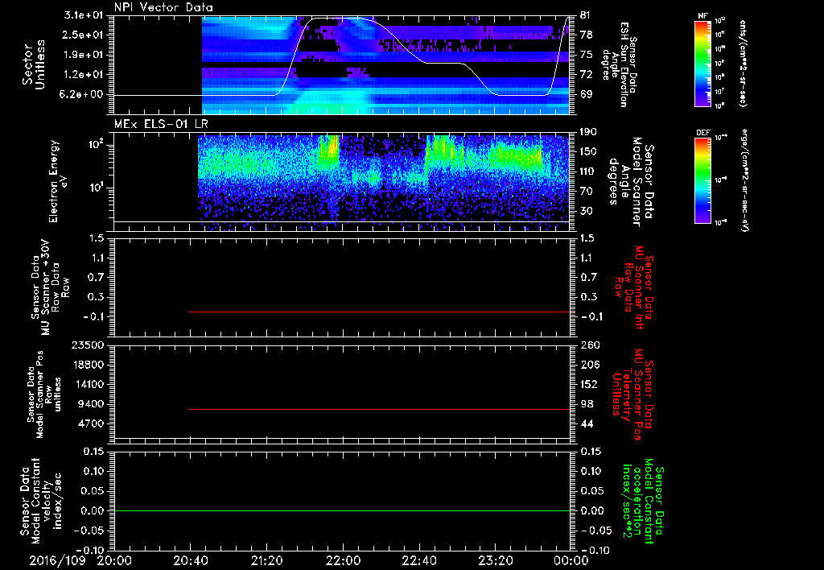Viewport: 824px width, 570px height.
Task: Click the red "MU Scanner Pos Telemetry" title
Action: pyautogui.click(x=632, y=394)
